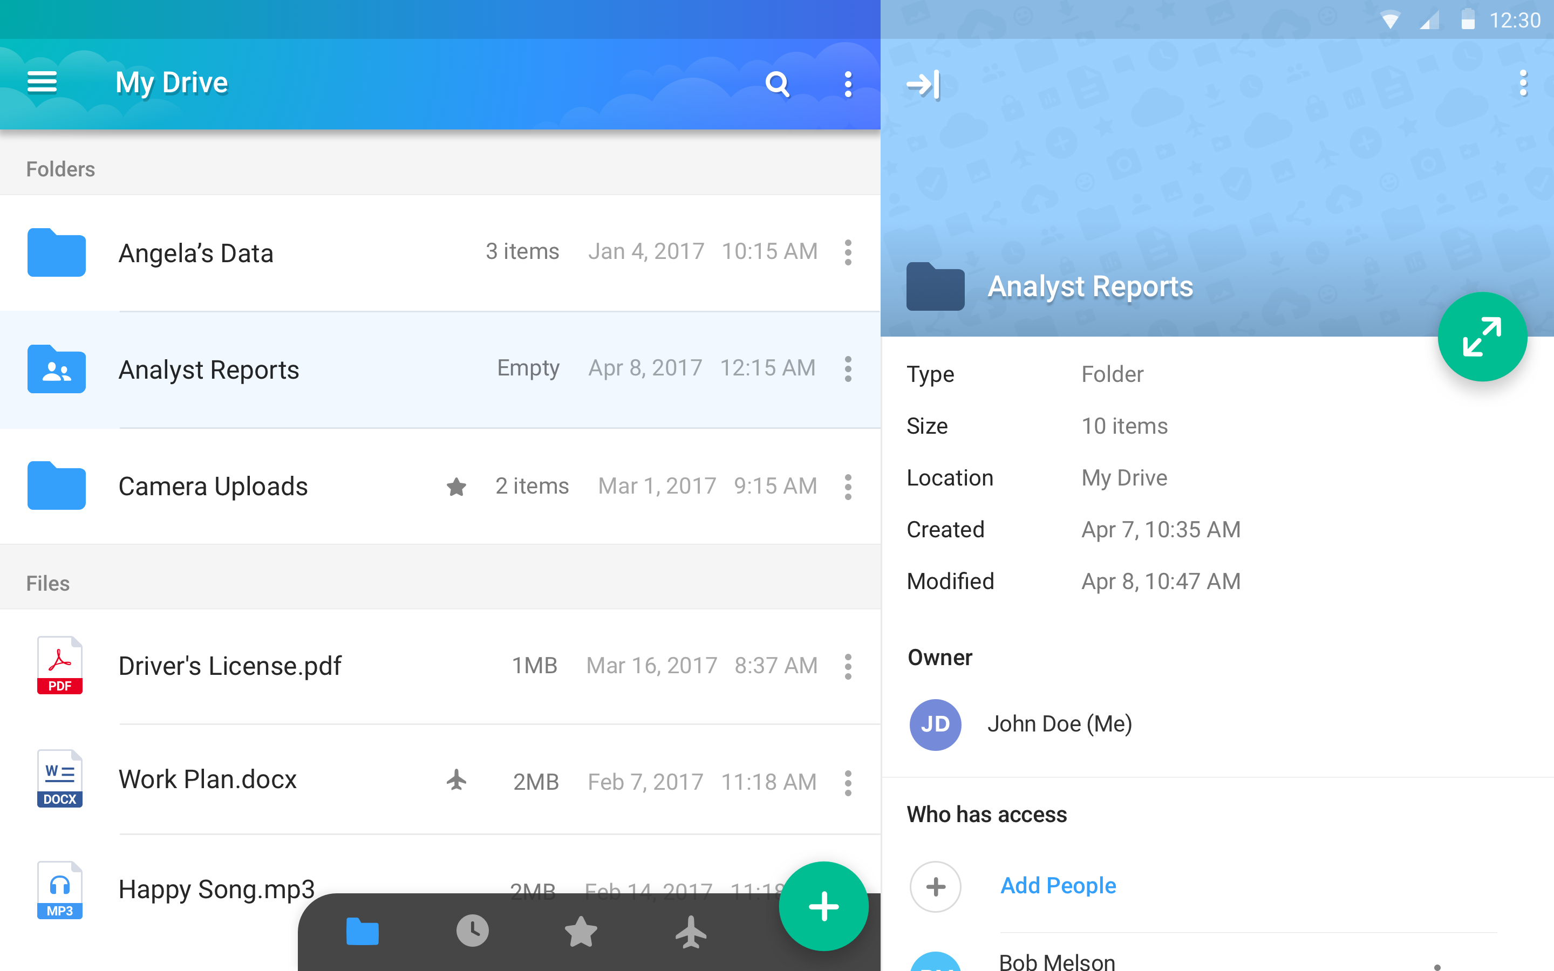The width and height of the screenshot is (1554, 971).
Task: Click John Doe's JD avatar
Action: point(935,724)
